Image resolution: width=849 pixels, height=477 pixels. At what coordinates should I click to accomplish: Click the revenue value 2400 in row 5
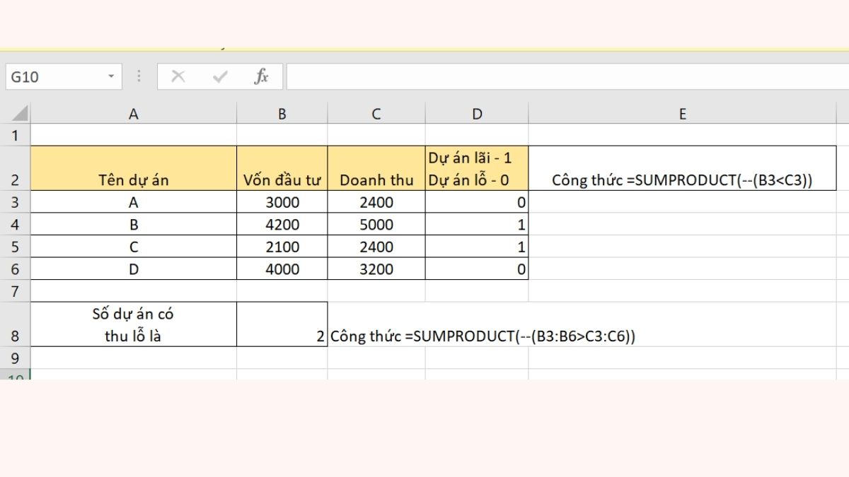(x=376, y=247)
